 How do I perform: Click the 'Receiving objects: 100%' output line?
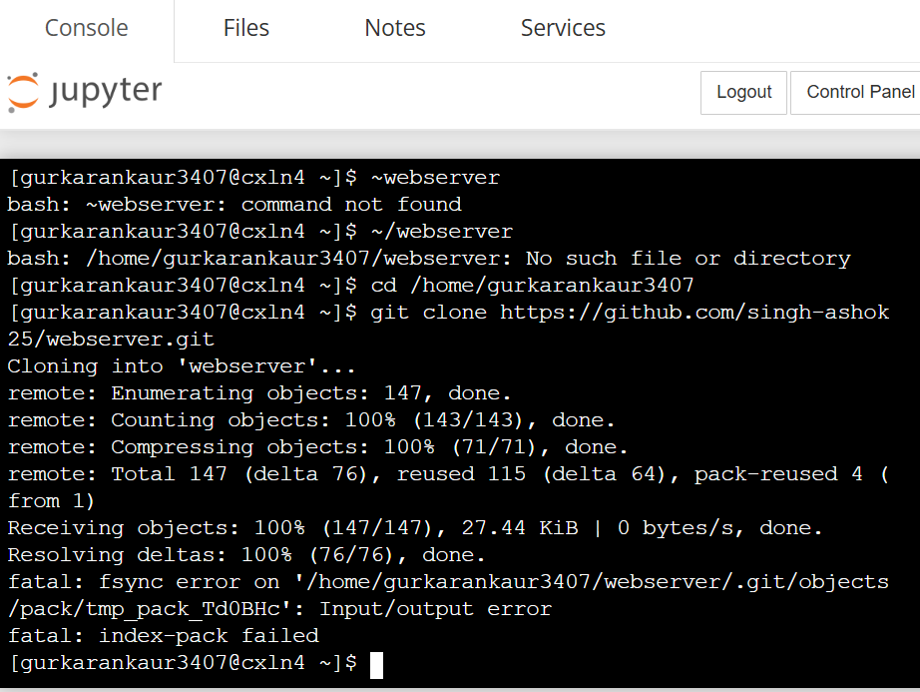point(416,527)
